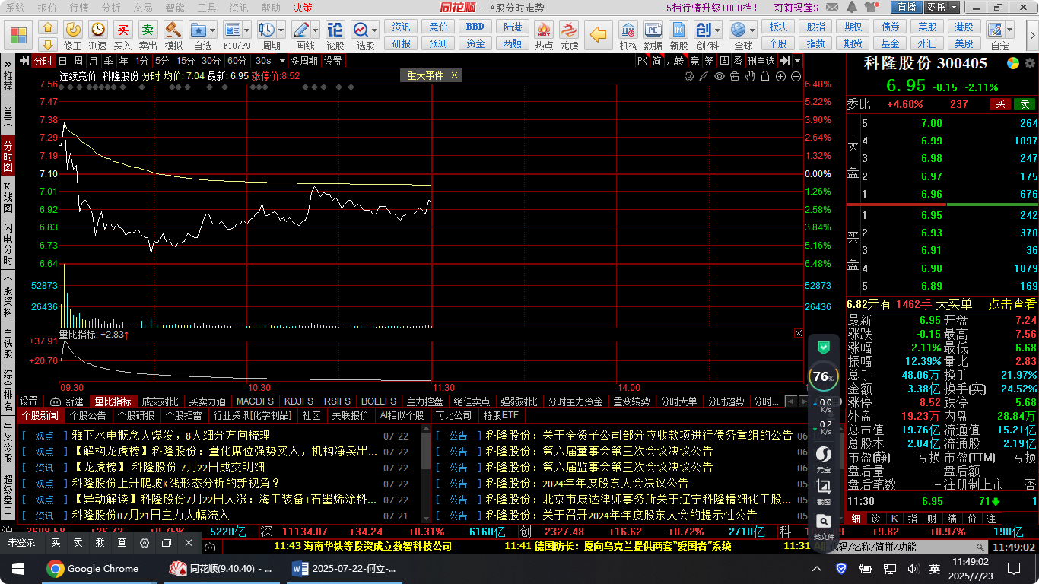Toggle the 竞 auction button
This screenshot has height=584, width=1039.
(x=694, y=61)
